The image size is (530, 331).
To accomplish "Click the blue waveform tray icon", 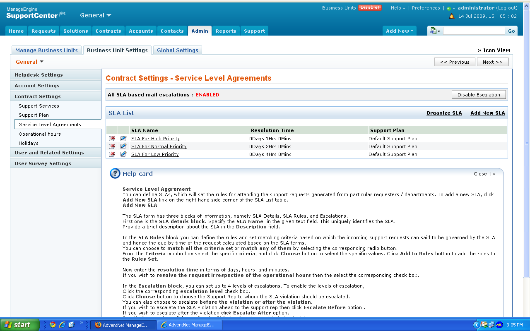I will (x=499, y=325).
